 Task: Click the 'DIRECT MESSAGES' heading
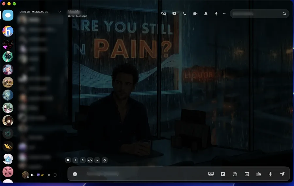pos(34,12)
